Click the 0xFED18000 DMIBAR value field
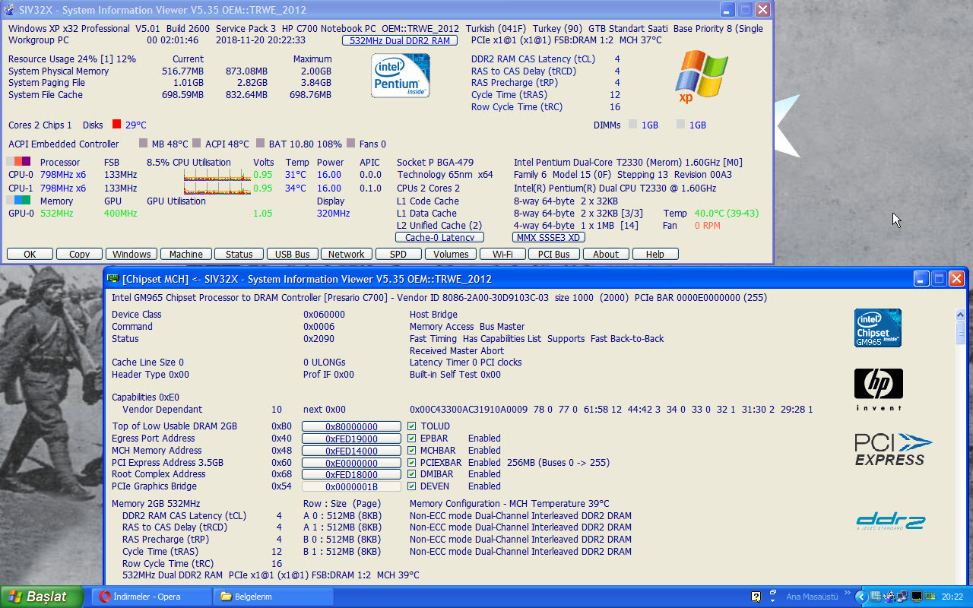The height and width of the screenshot is (608, 973). 351,475
